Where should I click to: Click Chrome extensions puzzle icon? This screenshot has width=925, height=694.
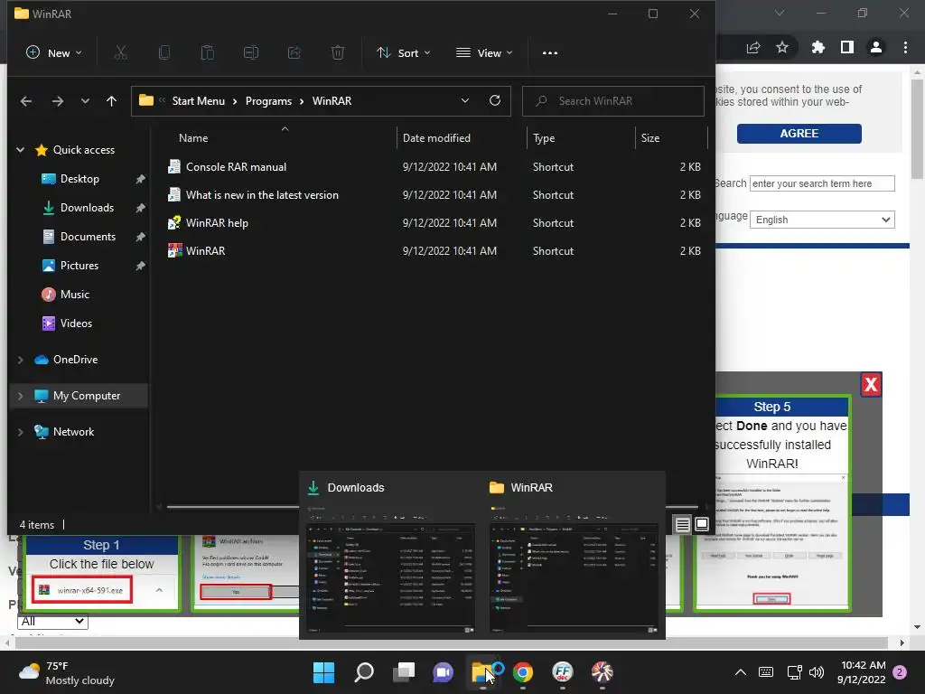click(x=818, y=47)
